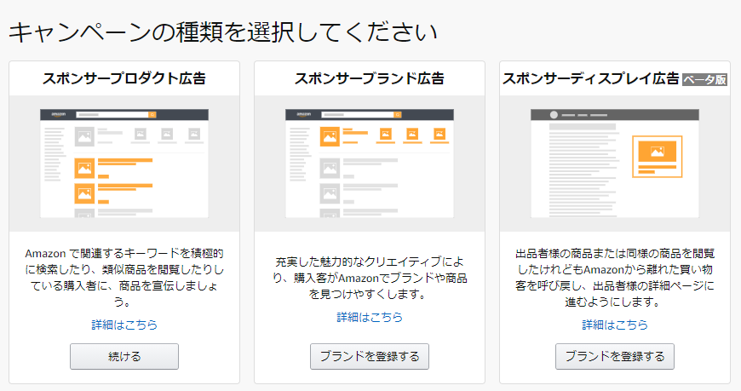
Task: Open 詳細はこちら link for スポンサープロダクト広告
Action: tap(124, 325)
